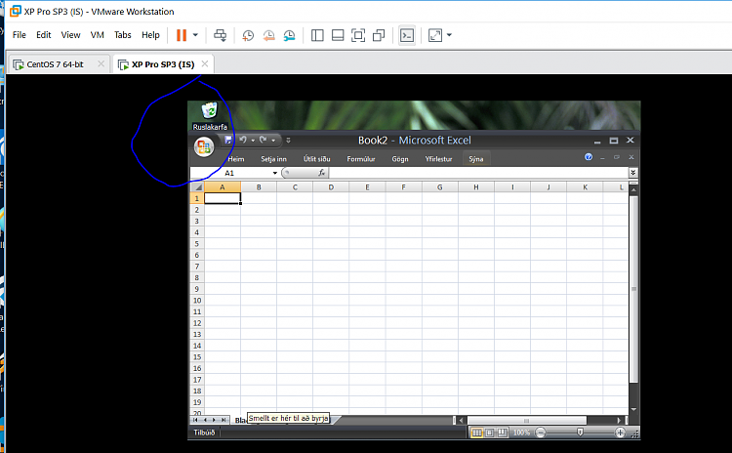Go to next sheet tab arrow

[x=214, y=420]
